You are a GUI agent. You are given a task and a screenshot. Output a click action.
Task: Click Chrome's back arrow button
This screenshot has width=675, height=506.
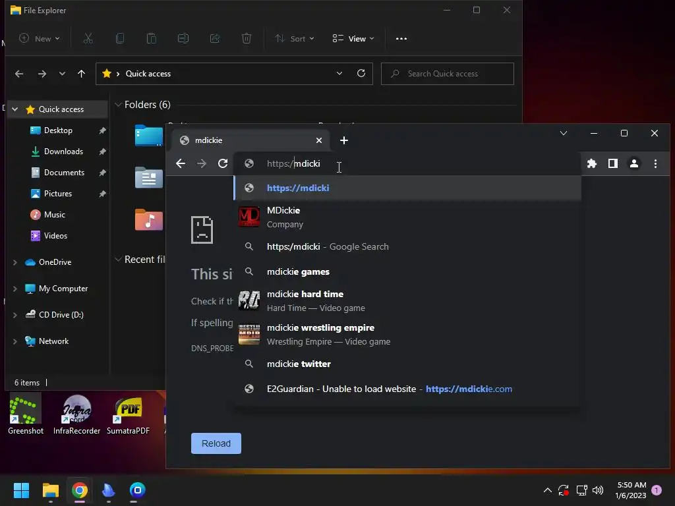[181, 163]
